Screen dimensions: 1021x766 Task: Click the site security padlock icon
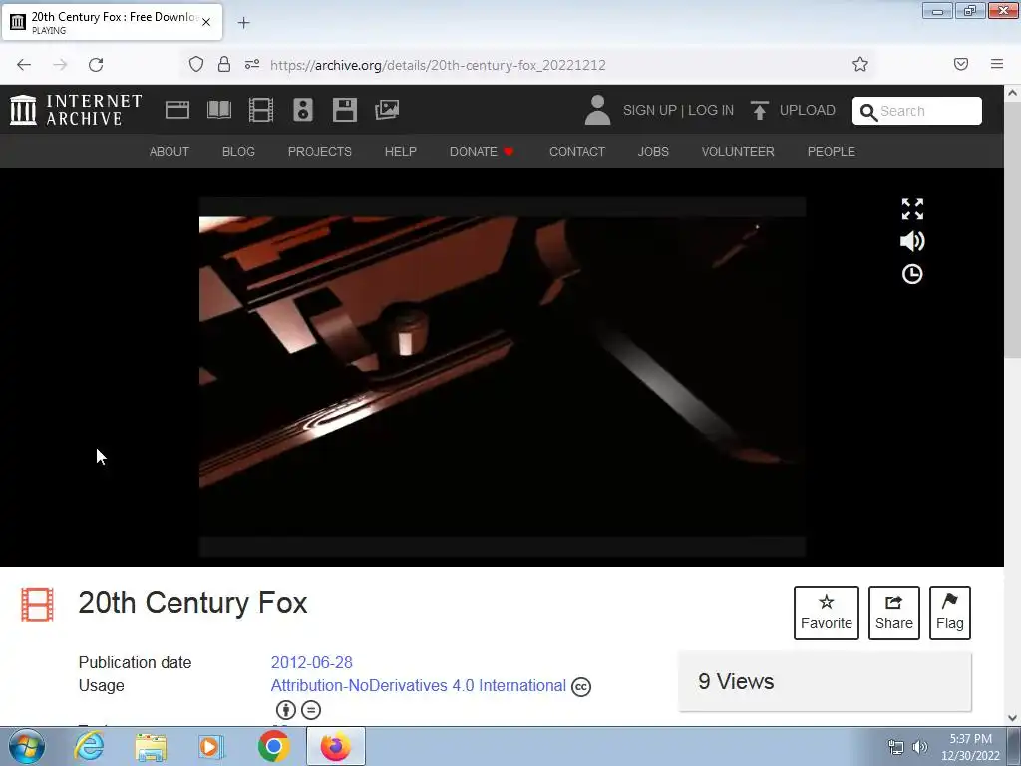[x=224, y=64]
